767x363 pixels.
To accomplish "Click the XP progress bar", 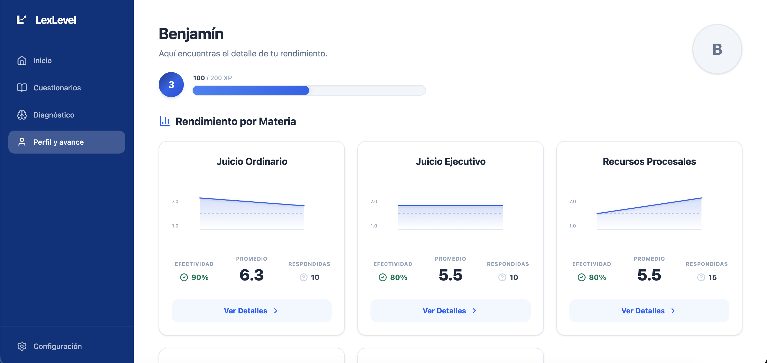I will click(309, 90).
